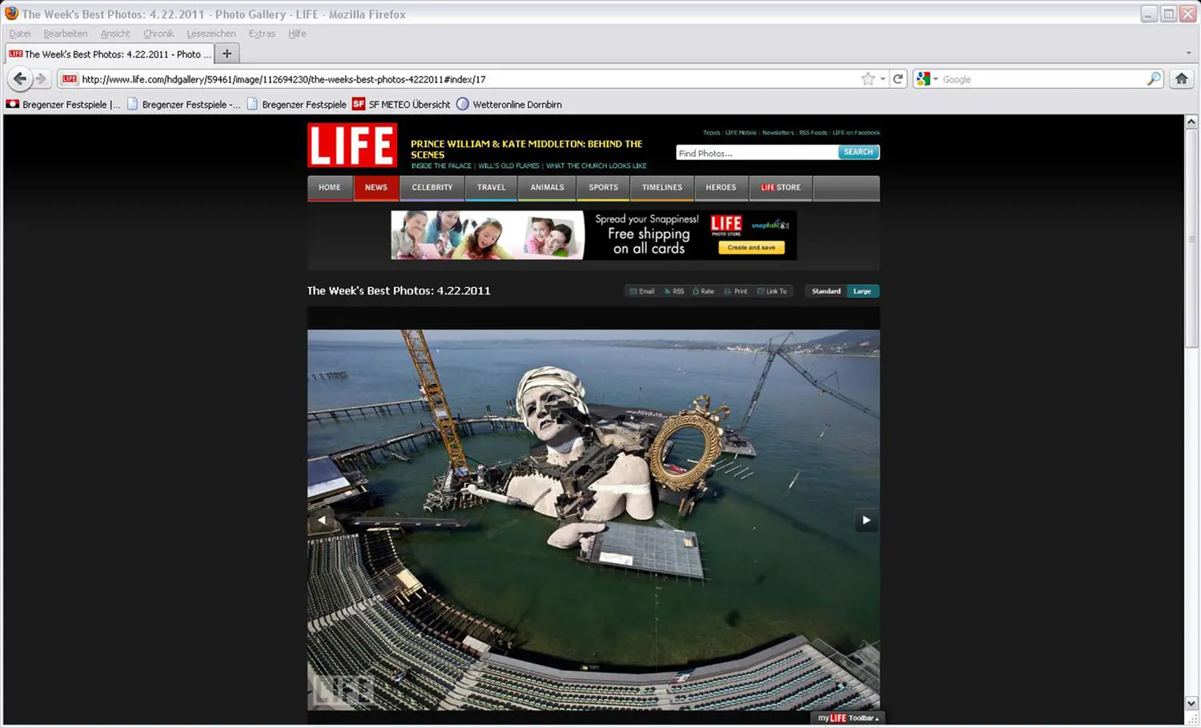Rate this gallery
Image resolution: width=1201 pixels, height=728 pixels.
click(x=703, y=291)
